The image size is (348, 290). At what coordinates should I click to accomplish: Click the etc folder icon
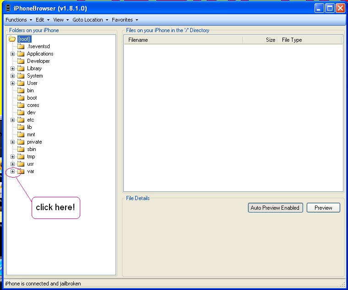(x=21, y=120)
